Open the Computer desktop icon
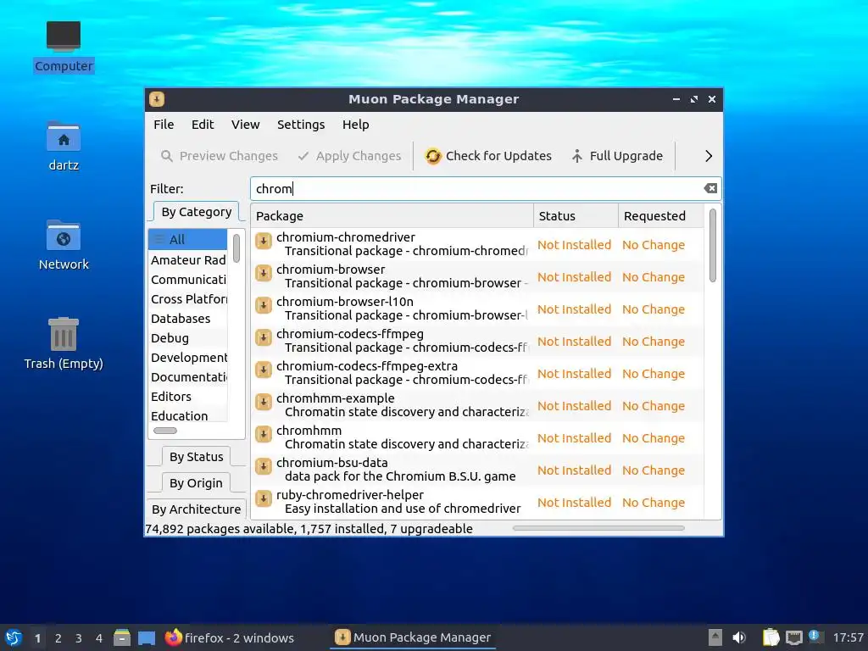Screen dimensions: 868x651 point(63,36)
